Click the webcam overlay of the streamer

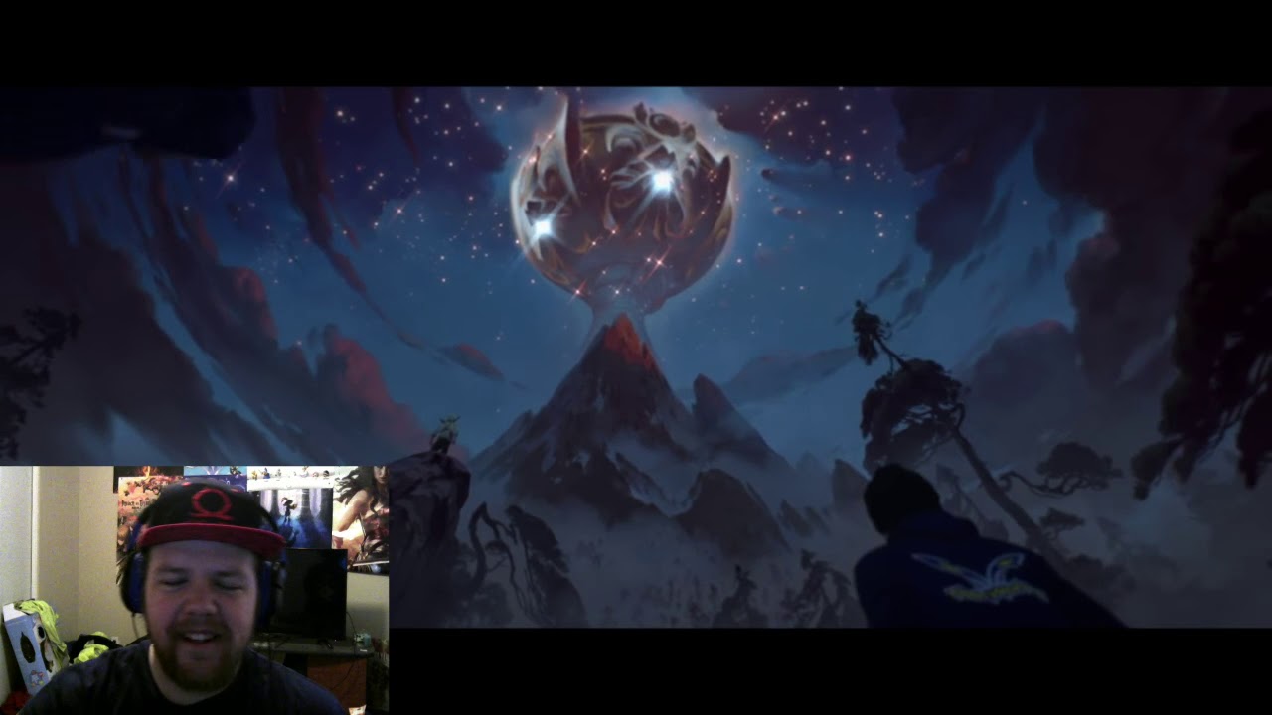tap(194, 590)
